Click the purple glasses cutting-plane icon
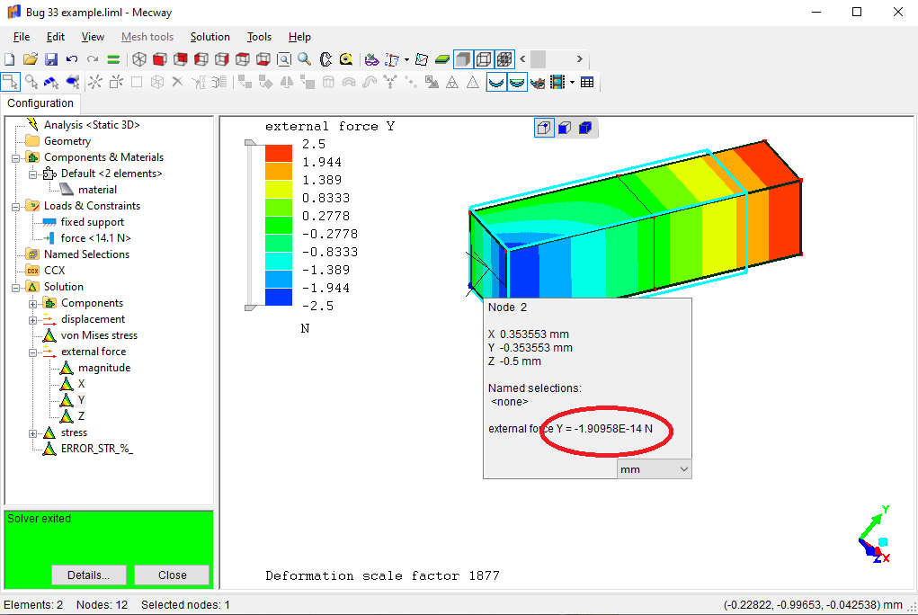 click(371, 59)
